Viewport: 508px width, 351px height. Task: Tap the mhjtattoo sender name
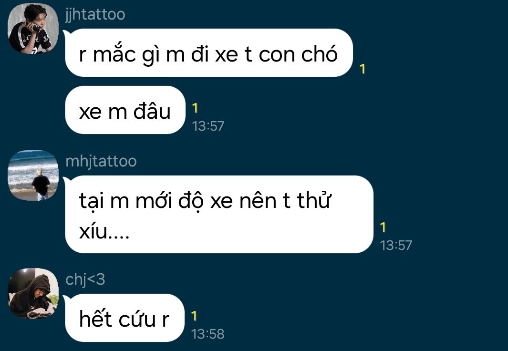coord(101,161)
